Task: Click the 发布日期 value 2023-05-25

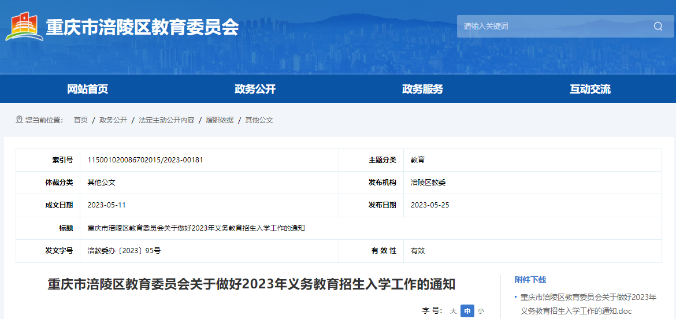Action: [x=430, y=205]
